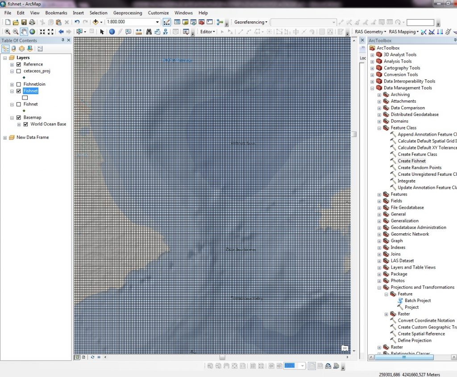Click the Add Data icon
This screenshot has width=457, height=377.
pos(96,22)
